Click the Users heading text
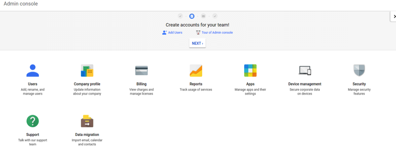 pyautogui.click(x=32, y=84)
